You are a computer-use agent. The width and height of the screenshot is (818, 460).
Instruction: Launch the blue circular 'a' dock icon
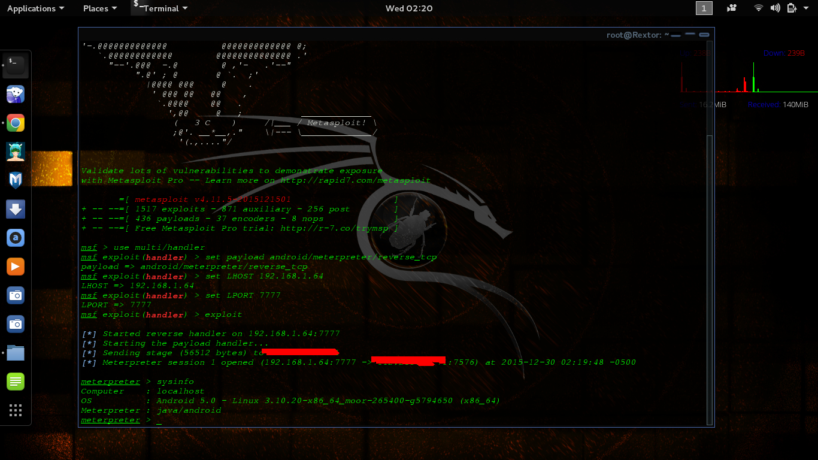(16, 238)
